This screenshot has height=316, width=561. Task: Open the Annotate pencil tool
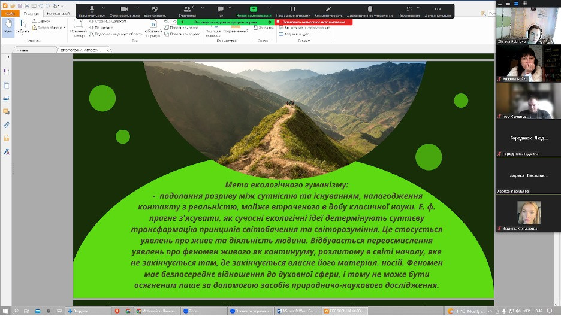click(x=328, y=10)
